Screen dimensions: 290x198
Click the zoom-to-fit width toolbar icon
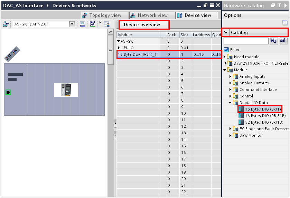[83, 24]
